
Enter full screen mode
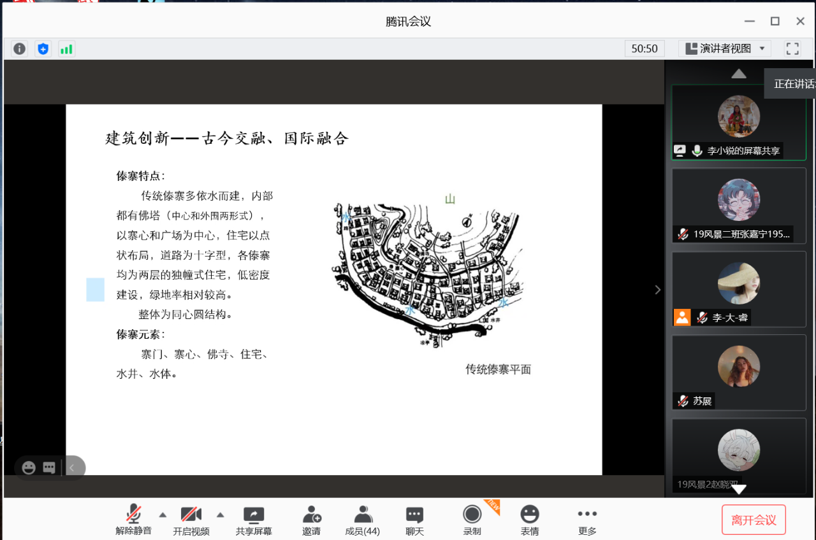[x=792, y=48]
